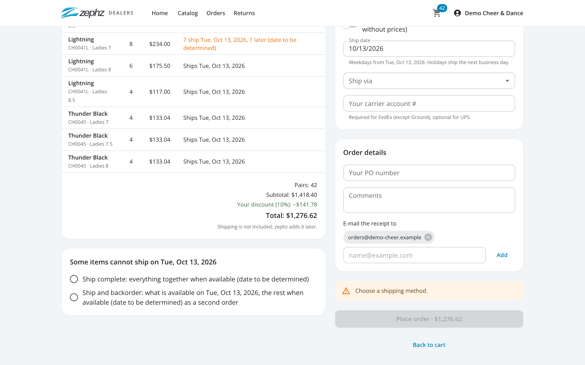Open the Catalog menu item

coord(188,13)
